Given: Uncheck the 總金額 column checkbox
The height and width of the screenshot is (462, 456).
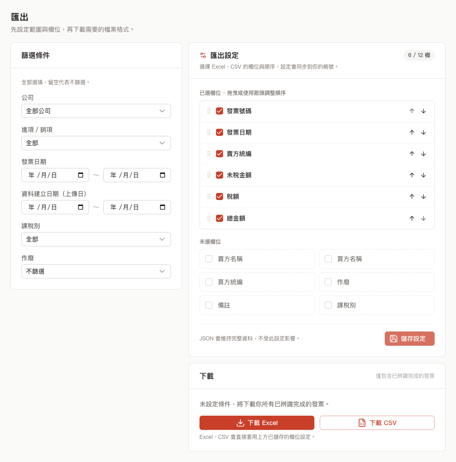Looking at the screenshot, I should tap(220, 218).
